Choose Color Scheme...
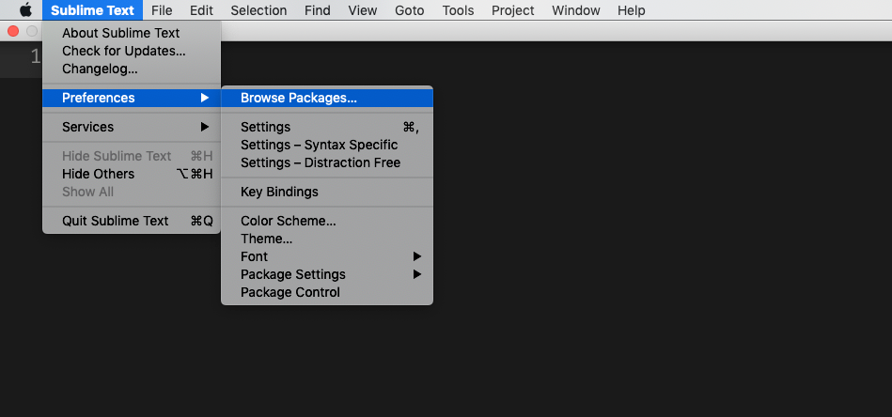892x417 pixels. point(327,221)
